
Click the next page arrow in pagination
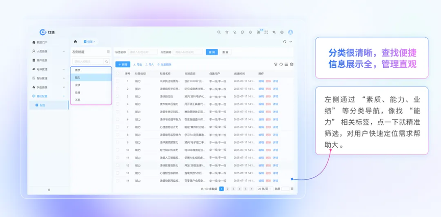(252, 189)
